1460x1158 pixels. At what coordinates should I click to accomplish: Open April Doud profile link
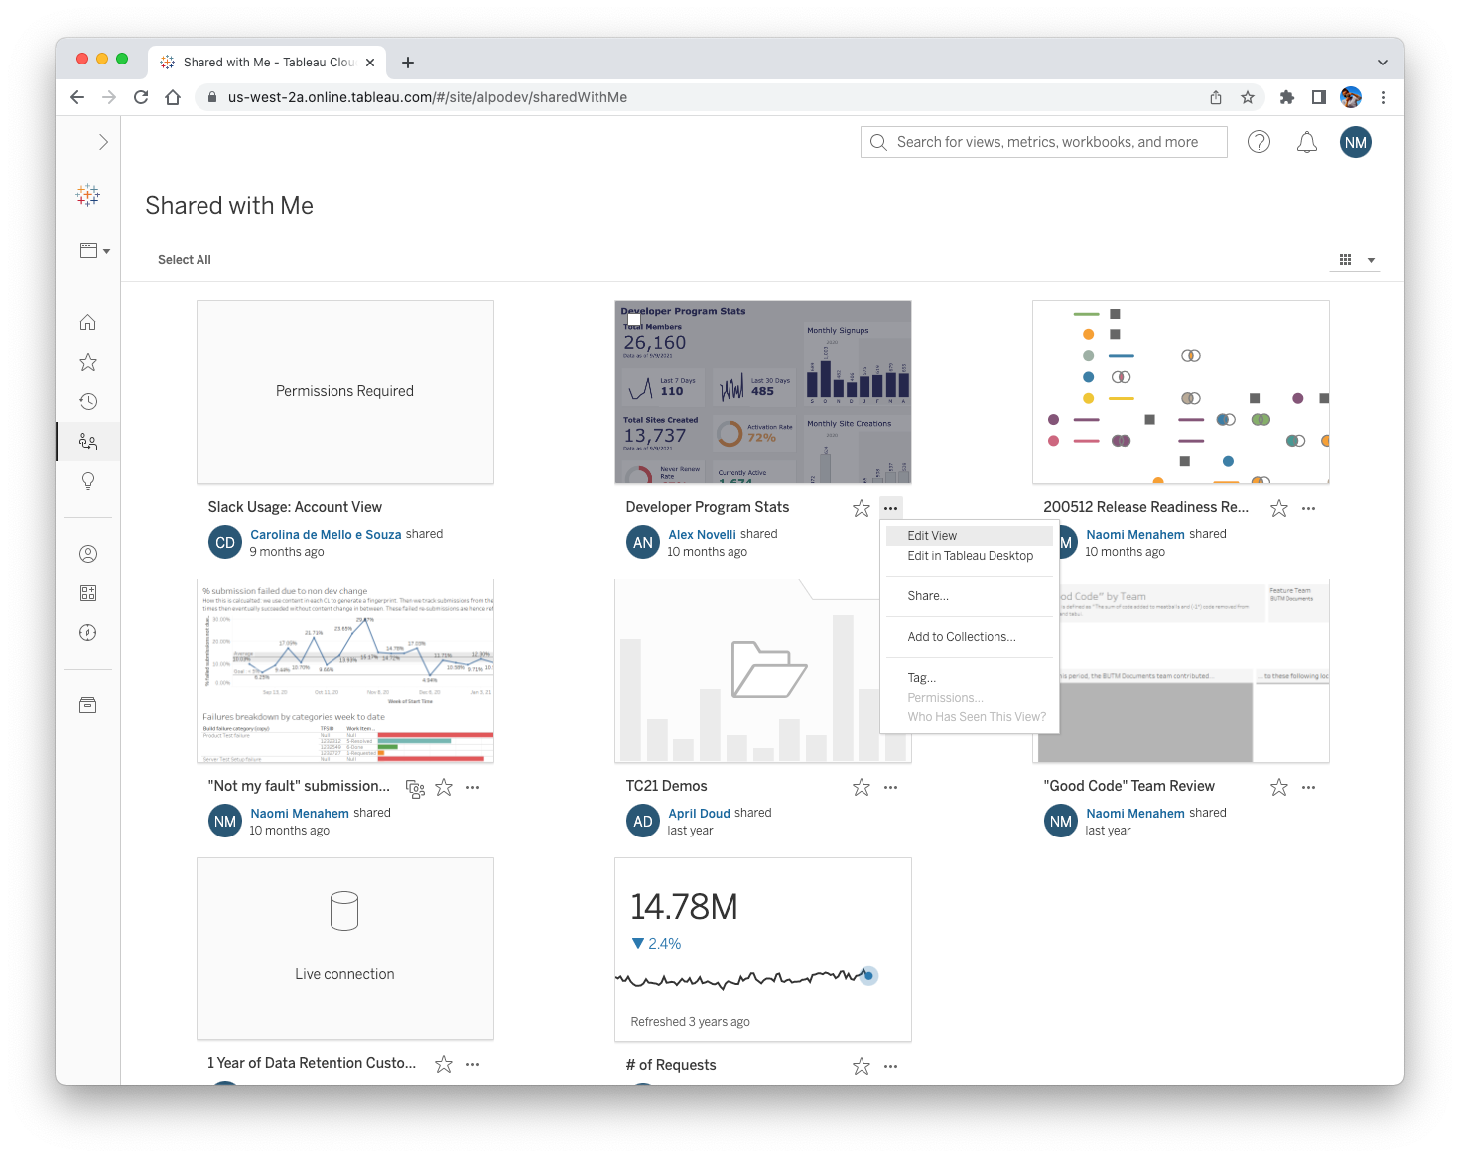[700, 813]
